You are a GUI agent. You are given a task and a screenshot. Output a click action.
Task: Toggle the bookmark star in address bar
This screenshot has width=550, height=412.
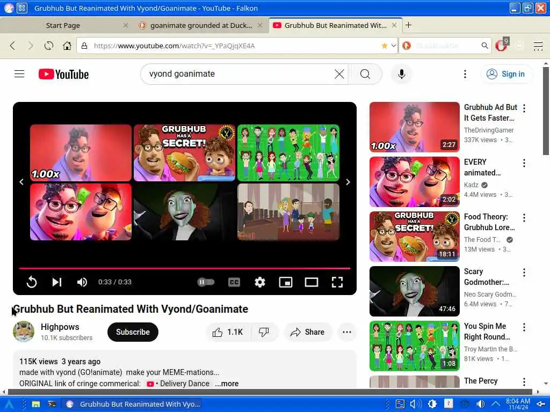click(385, 46)
